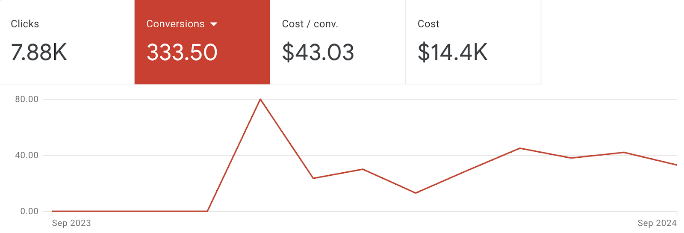Open the Conversions metric dropdown arrow
The height and width of the screenshot is (233, 684).
click(x=214, y=24)
